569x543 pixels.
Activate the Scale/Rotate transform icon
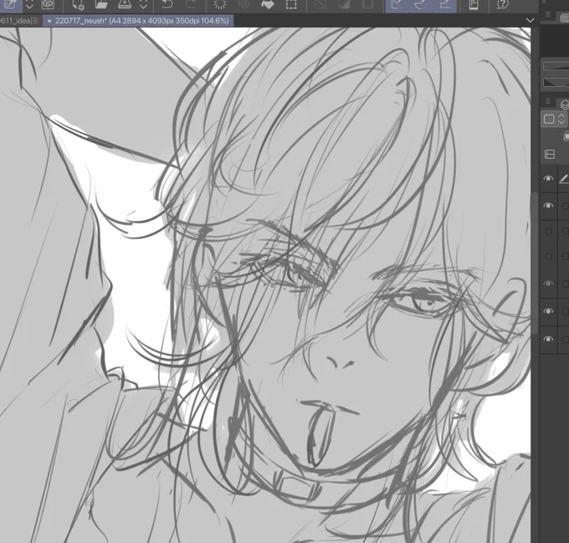click(291, 4)
